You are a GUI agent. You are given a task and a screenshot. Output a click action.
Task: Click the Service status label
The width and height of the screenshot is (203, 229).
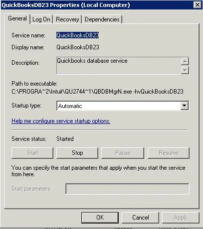[29, 139]
